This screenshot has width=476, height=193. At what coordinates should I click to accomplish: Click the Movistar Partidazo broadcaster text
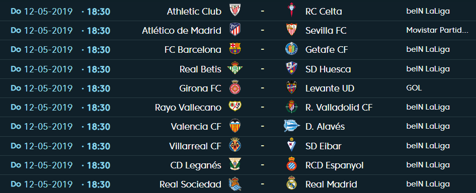437,30
